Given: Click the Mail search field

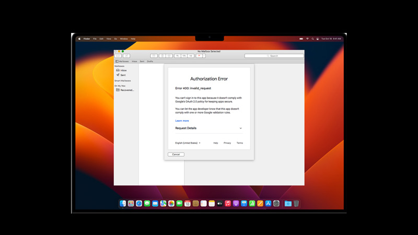Looking at the screenshot, I should 274,56.
